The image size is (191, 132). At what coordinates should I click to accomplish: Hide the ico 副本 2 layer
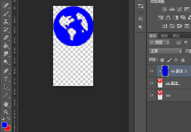coord(152,71)
